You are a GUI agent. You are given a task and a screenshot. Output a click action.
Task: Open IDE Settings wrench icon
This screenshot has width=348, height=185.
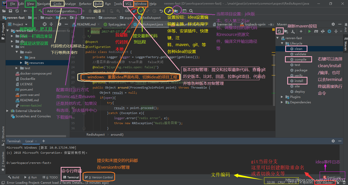tap(169, 11)
